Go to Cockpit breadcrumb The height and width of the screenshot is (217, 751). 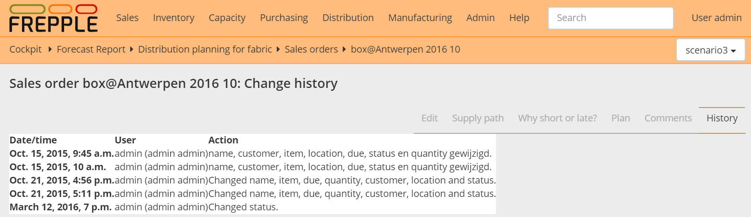coord(25,50)
